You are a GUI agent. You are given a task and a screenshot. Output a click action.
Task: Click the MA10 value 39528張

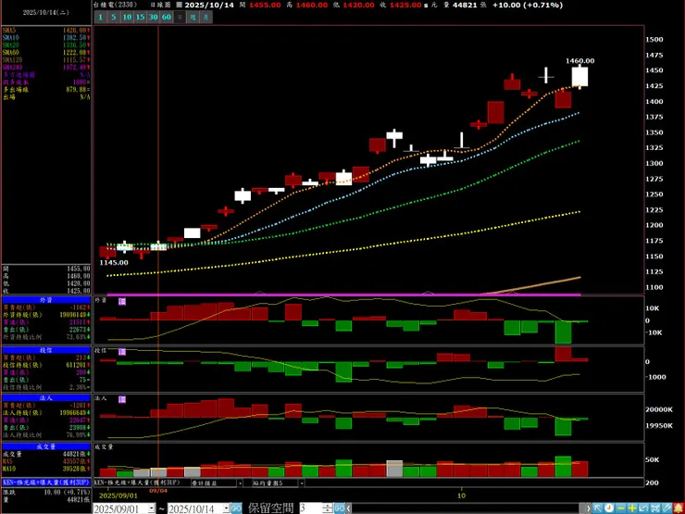click(x=76, y=469)
